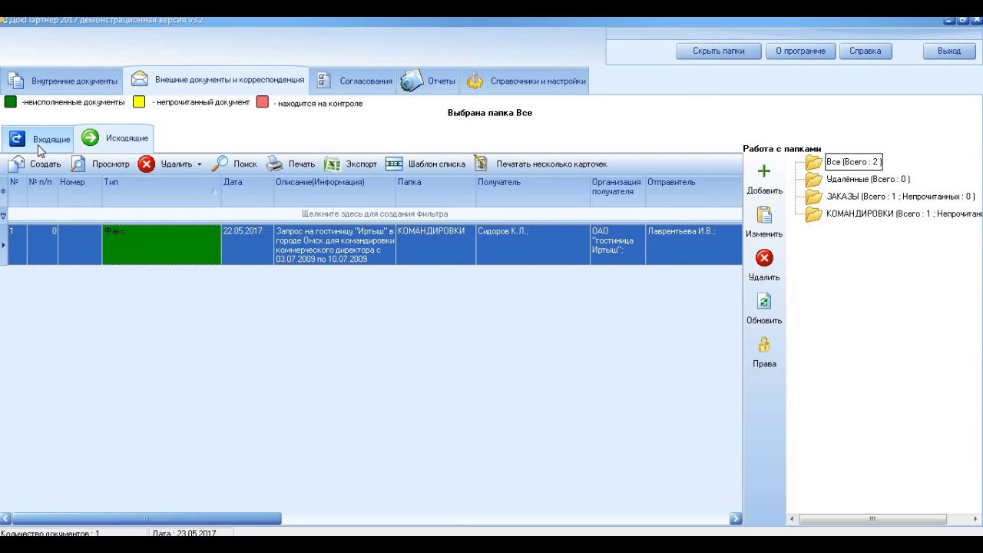This screenshot has width=983, height=553.
Task: Select 'ЗАКАЗЫ' folder tree item
Action: (x=900, y=197)
